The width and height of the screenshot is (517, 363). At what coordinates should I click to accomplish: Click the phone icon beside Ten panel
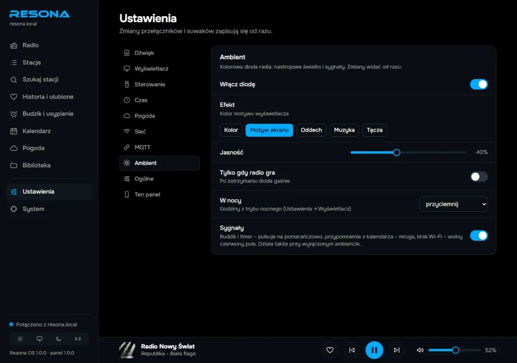tap(127, 195)
